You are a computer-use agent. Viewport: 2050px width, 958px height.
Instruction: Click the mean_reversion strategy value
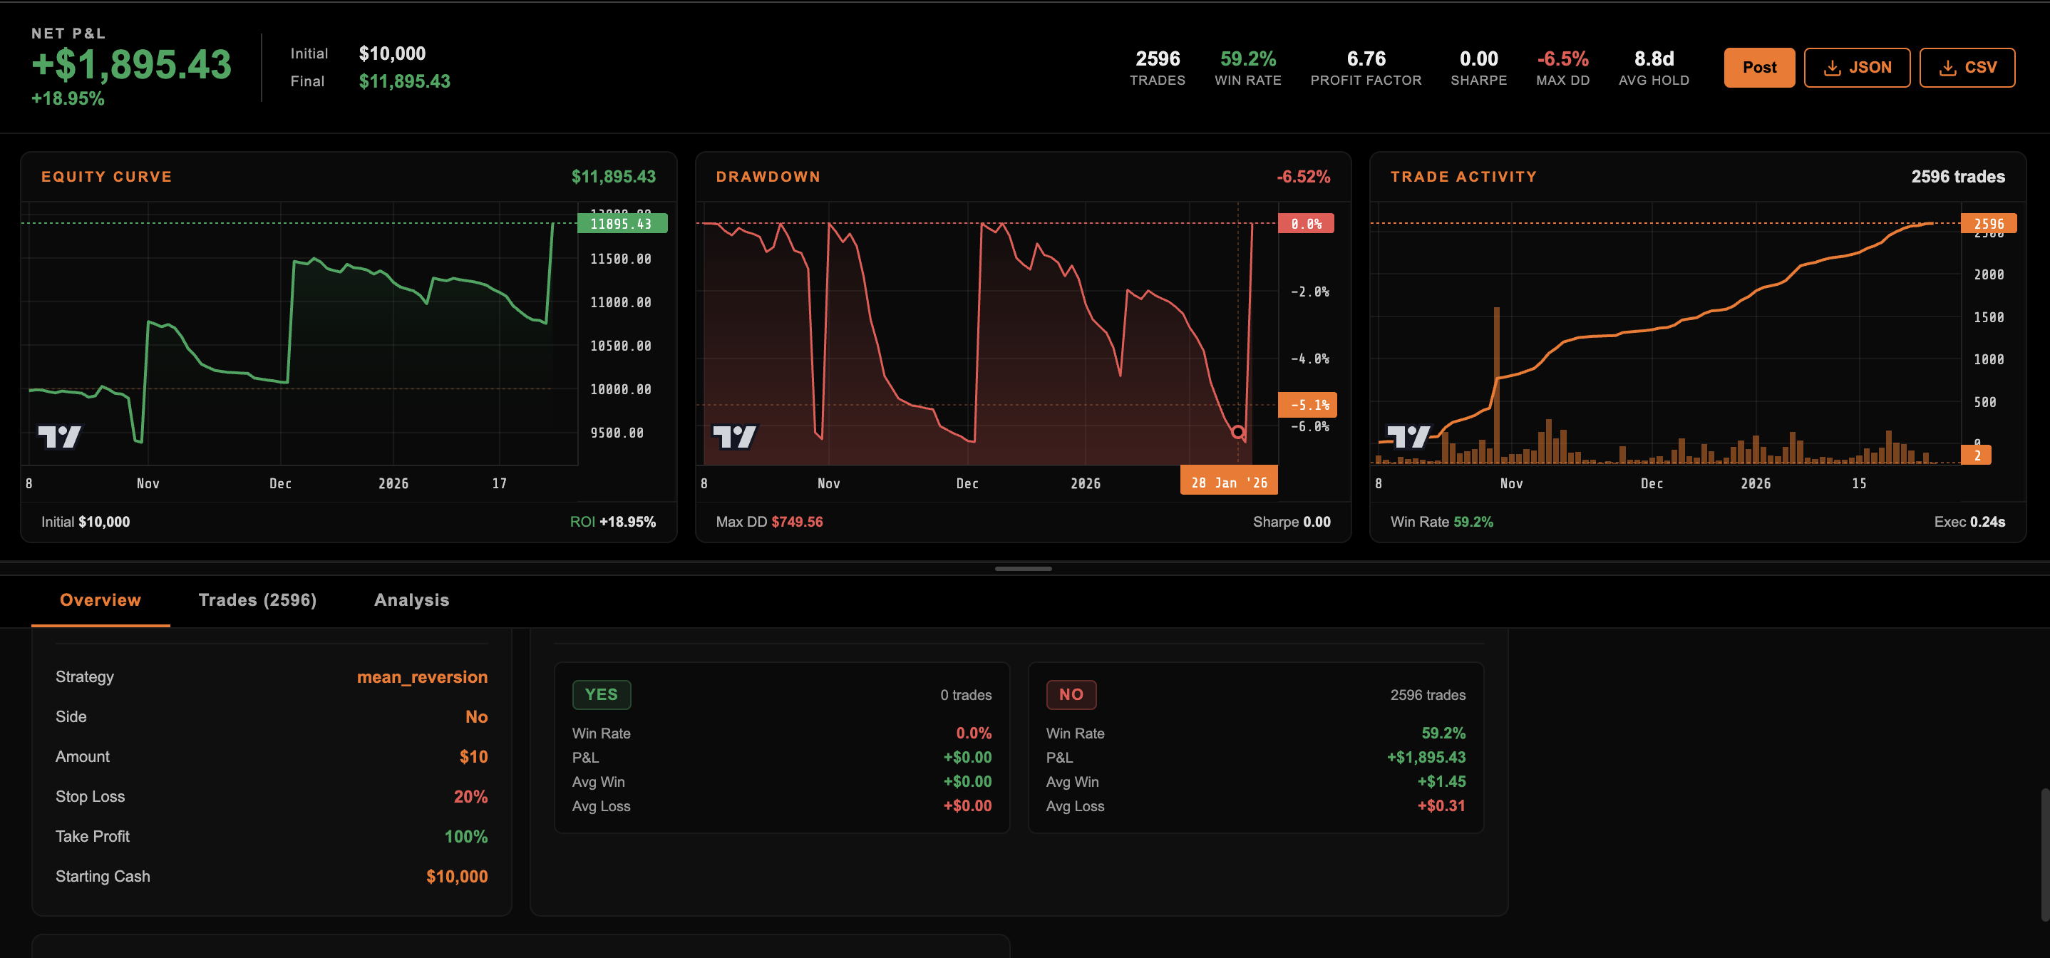tap(422, 677)
